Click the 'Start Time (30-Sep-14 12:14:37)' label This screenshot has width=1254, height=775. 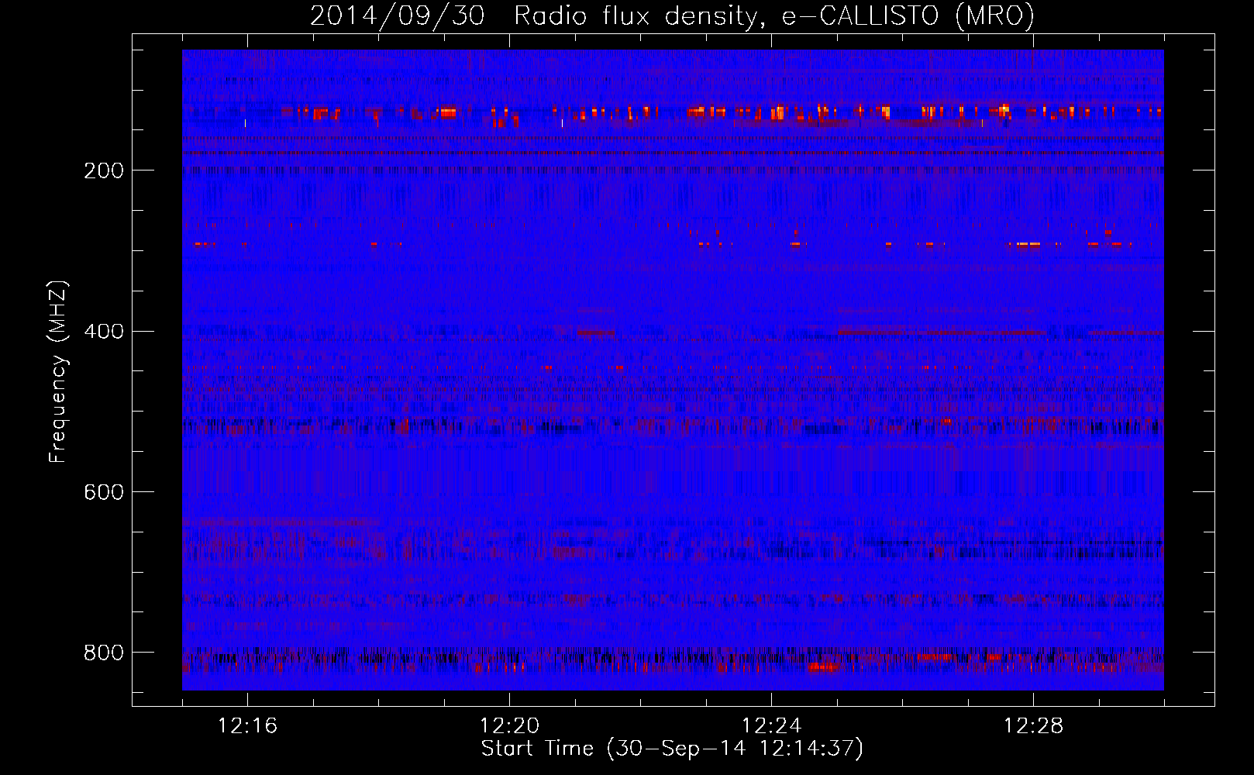point(672,749)
